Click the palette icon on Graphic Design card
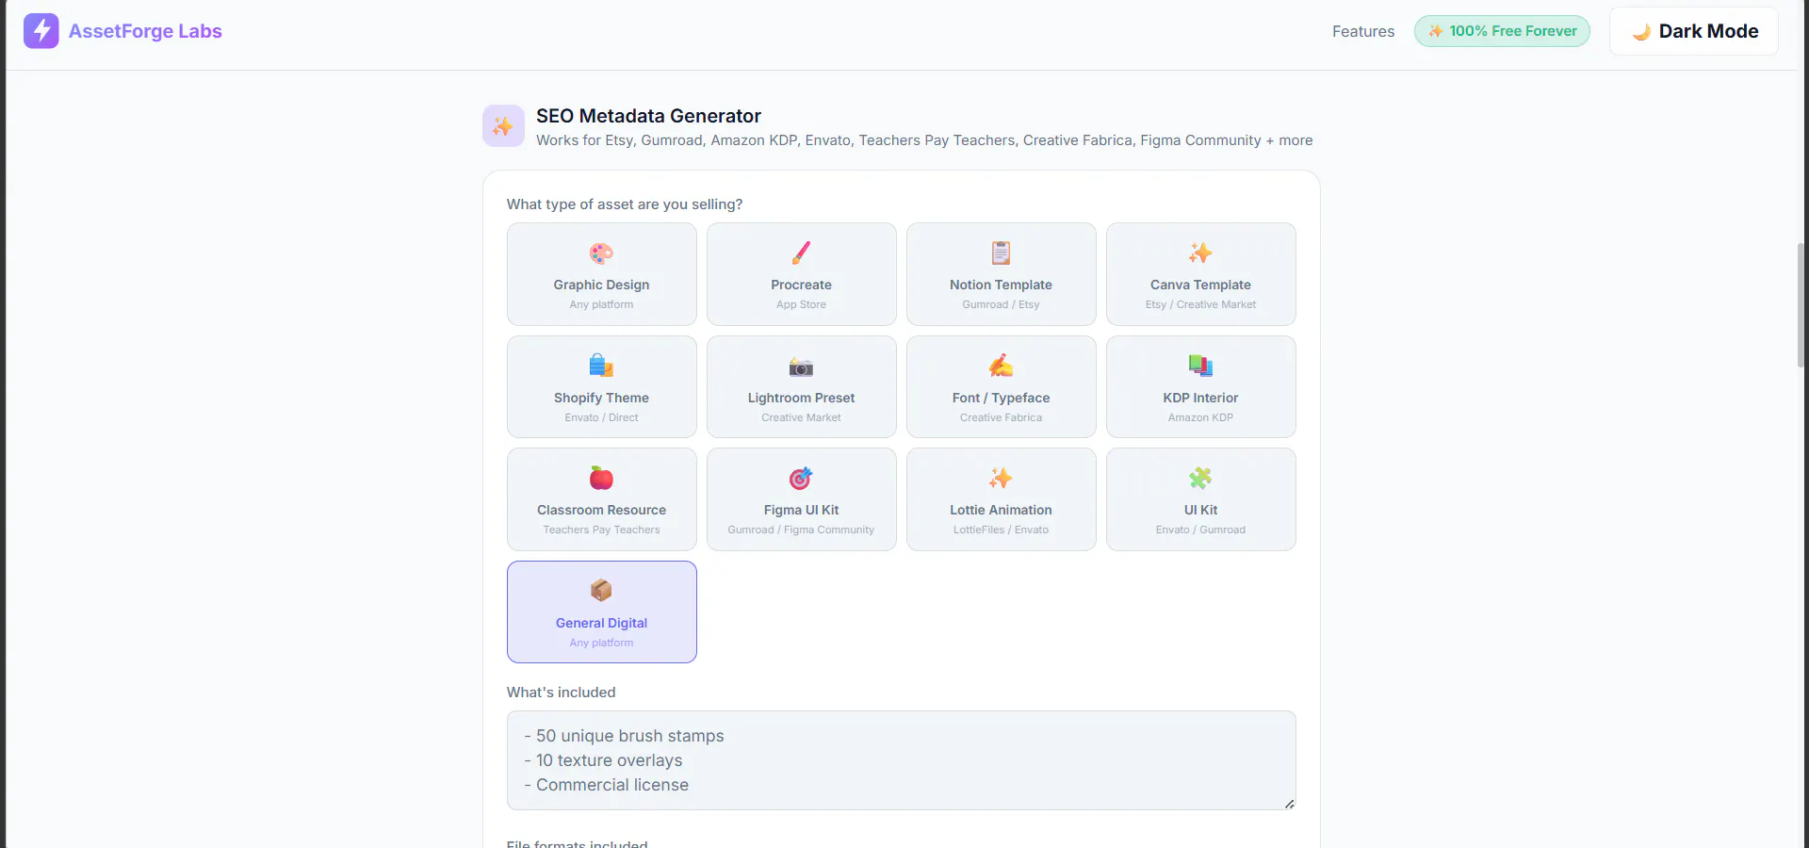 (x=601, y=253)
